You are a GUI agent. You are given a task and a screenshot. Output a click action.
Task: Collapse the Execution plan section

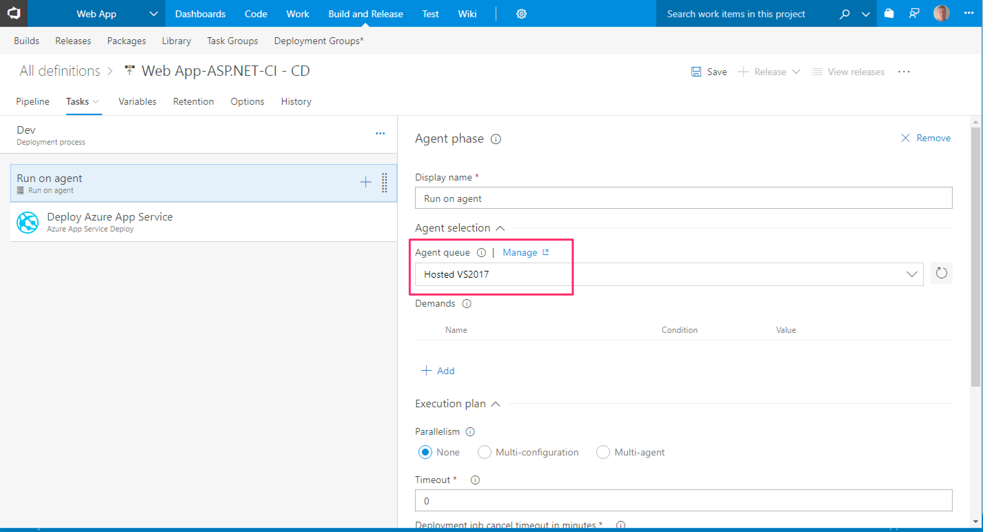coord(495,404)
